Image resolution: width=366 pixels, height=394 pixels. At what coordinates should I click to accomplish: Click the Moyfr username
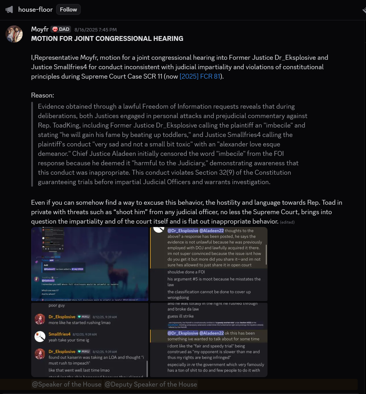(40, 29)
